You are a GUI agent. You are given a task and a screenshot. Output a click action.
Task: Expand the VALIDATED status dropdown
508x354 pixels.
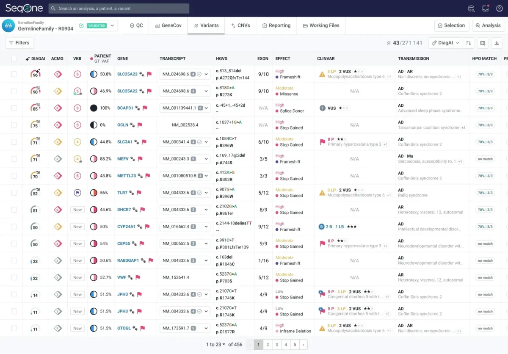click(112, 25)
